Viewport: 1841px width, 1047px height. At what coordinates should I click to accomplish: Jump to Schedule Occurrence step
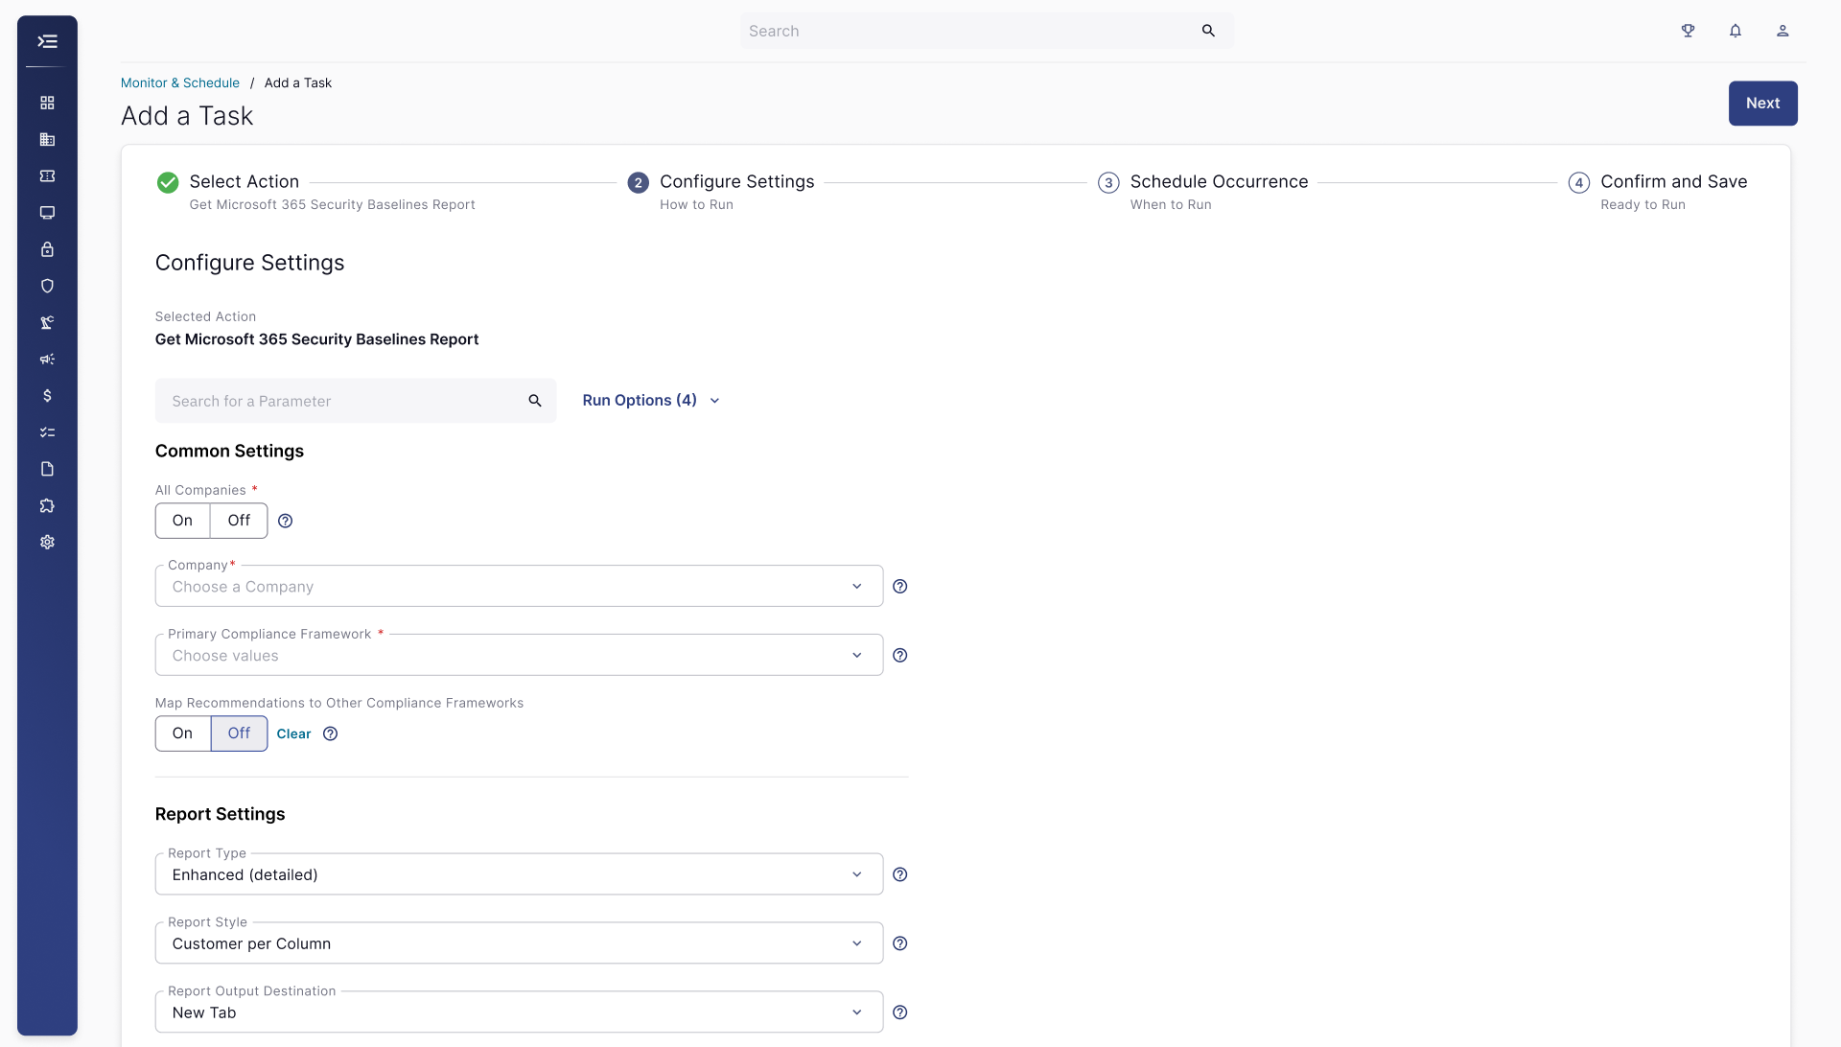1219,181
